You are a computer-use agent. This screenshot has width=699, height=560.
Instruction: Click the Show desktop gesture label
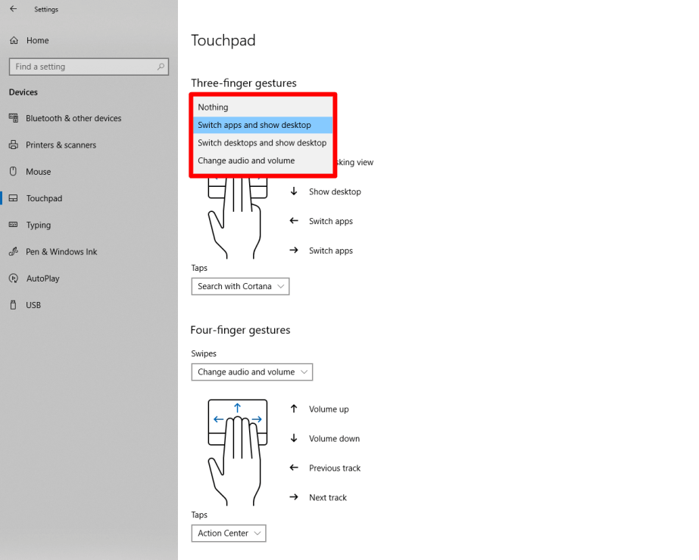click(x=335, y=191)
